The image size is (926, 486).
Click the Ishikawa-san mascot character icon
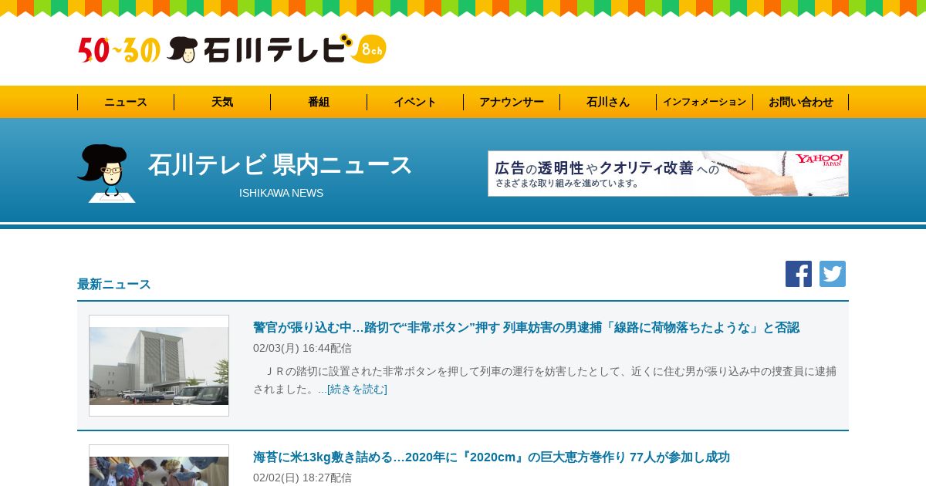pos(106,174)
